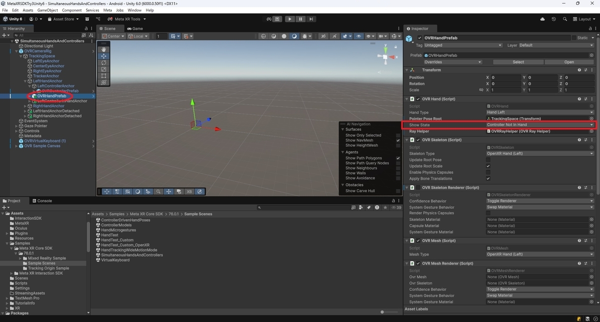This screenshot has width=600, height=322.
Task: Select the Scale tool in Scene
Action: tap(103, 69)
